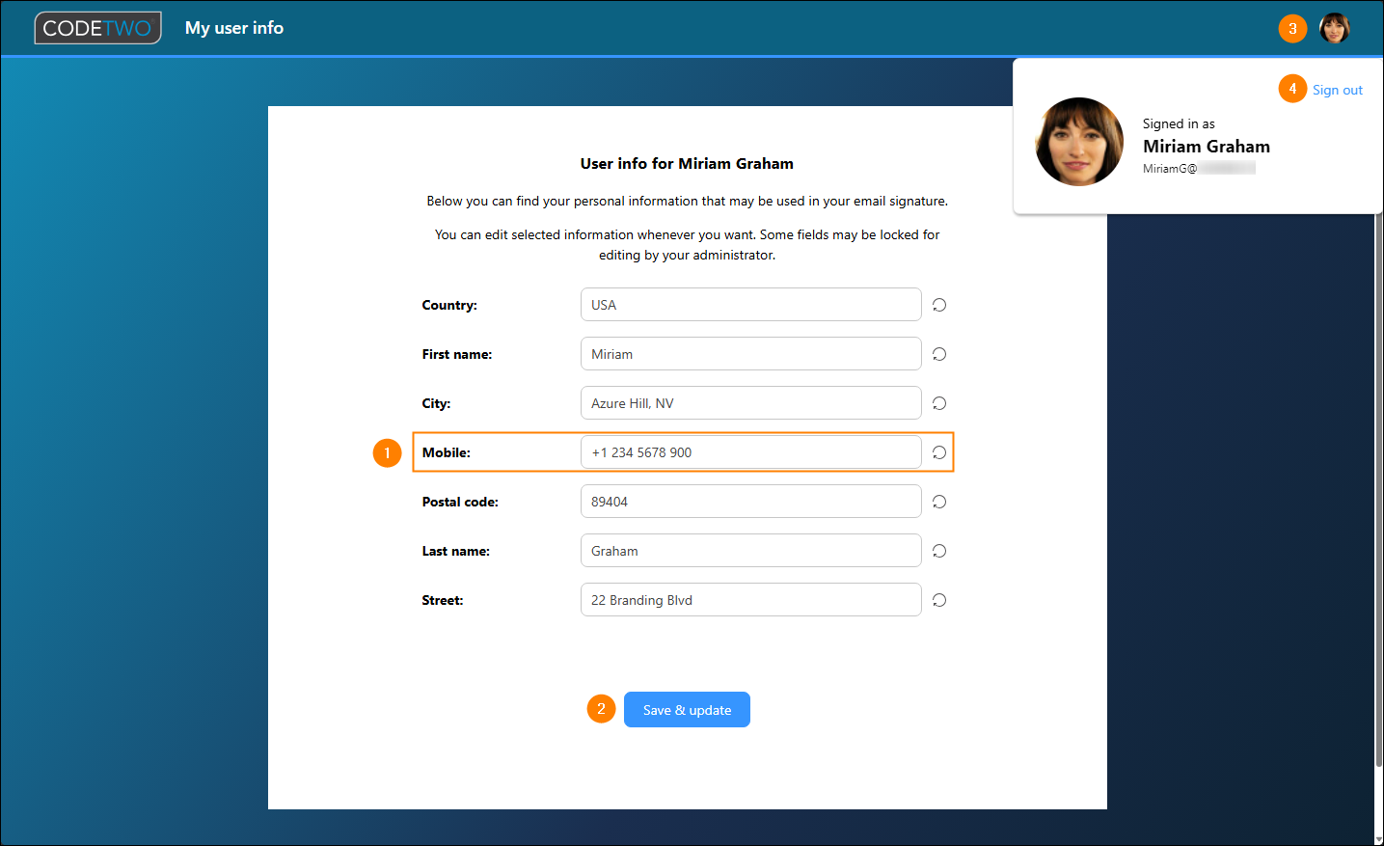Click the reset icon next to First name

(x=938, y=354)
